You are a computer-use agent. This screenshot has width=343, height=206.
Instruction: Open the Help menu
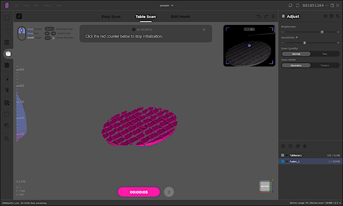(59, 6)
